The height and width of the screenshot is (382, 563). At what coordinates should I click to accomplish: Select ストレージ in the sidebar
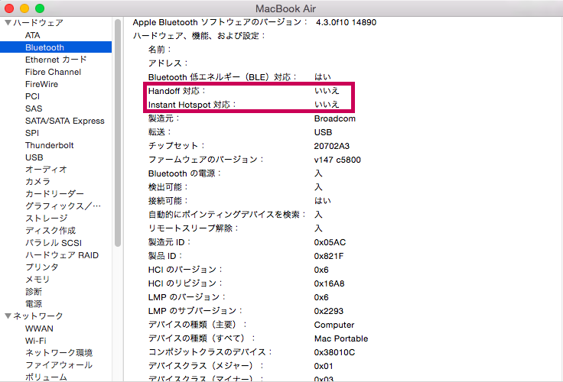pos(47,218)
